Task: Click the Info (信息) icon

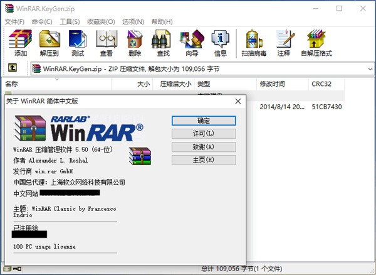Action: (220, 39)
